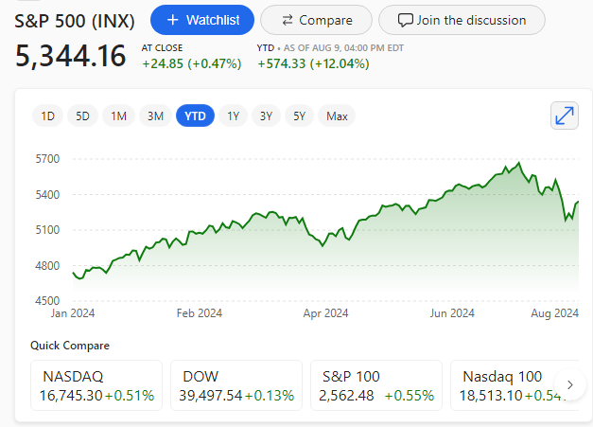The width and height of the screenshot is (593, 427).
Task: Switch chart to 1M range
Action: [x=118, y=116]
